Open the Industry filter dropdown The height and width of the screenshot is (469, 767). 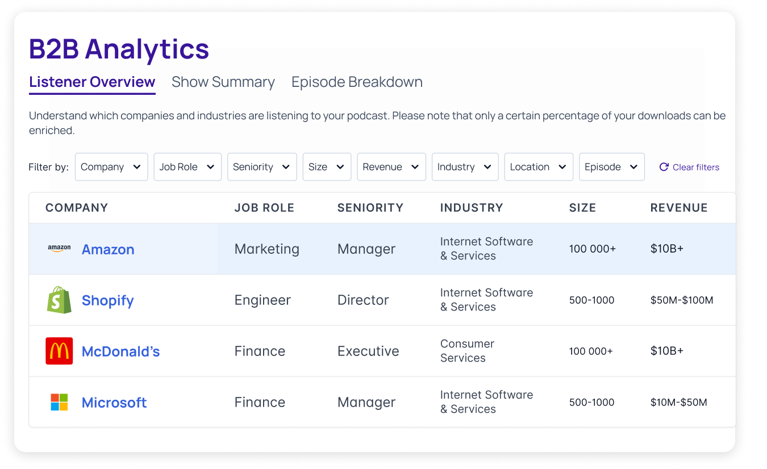[x=465, y=167]
